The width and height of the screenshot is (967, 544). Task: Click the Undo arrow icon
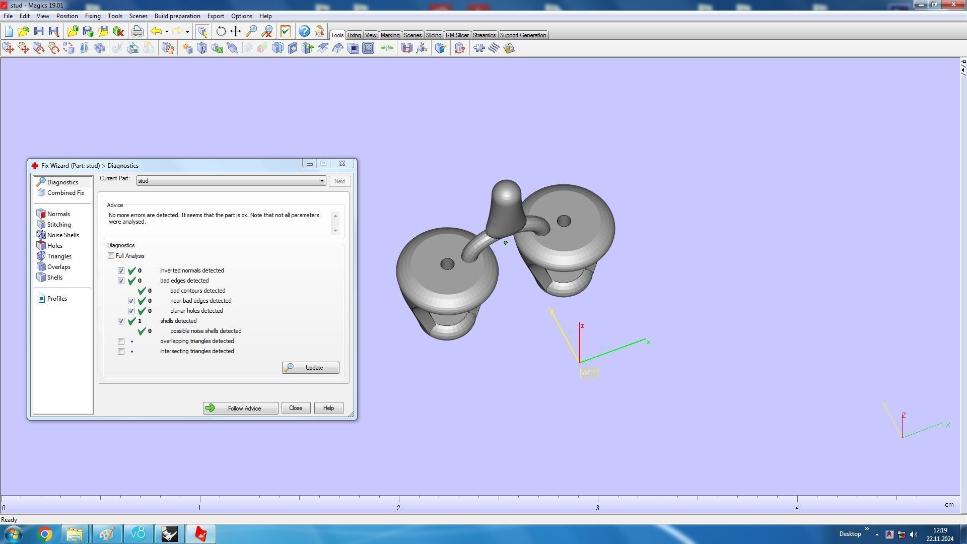(x=156, y=31)
